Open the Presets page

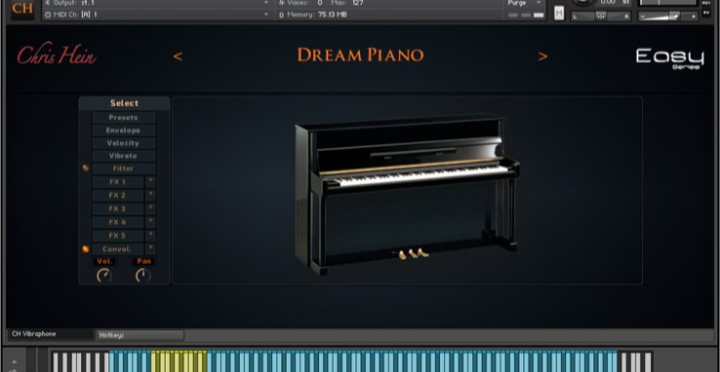click(x=124, y=118)
